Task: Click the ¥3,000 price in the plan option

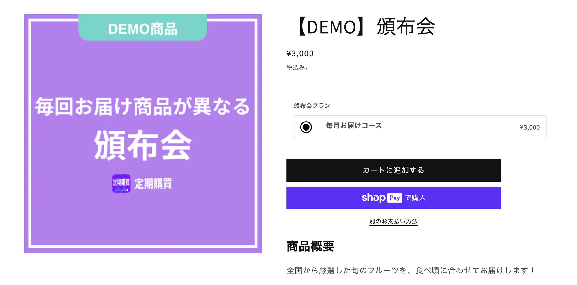Action: 530,127
